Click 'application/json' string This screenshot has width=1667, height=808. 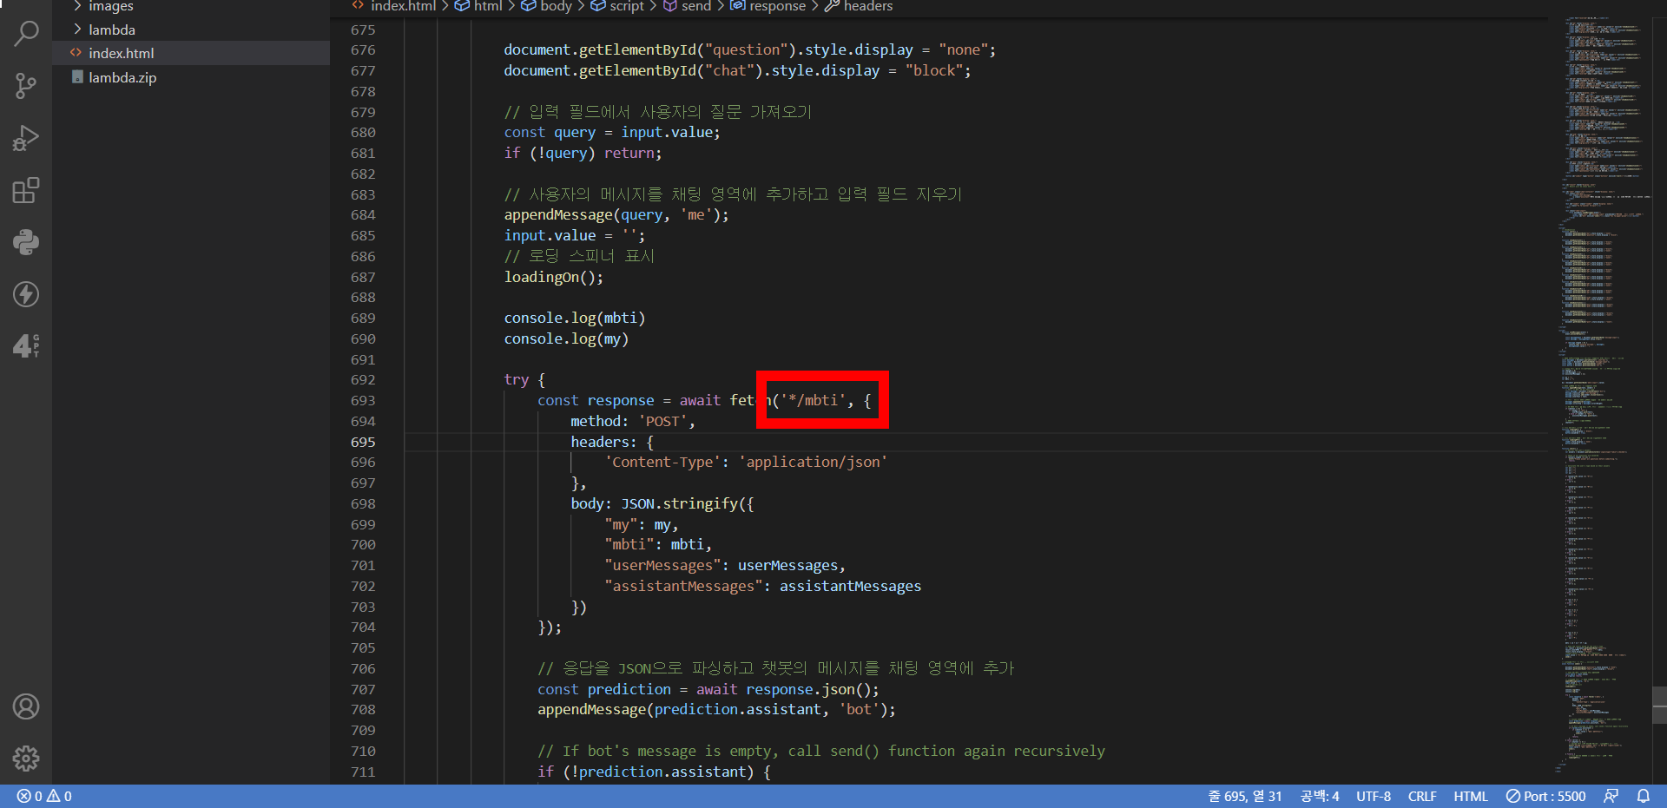coord(814,462)
